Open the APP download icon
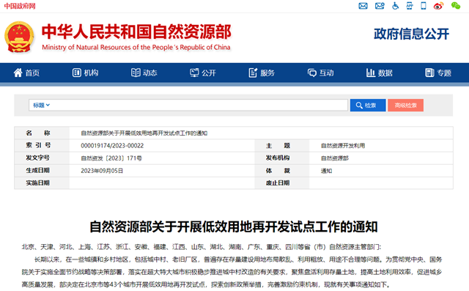This screenshot has width=469, height=291. [410, 6]
